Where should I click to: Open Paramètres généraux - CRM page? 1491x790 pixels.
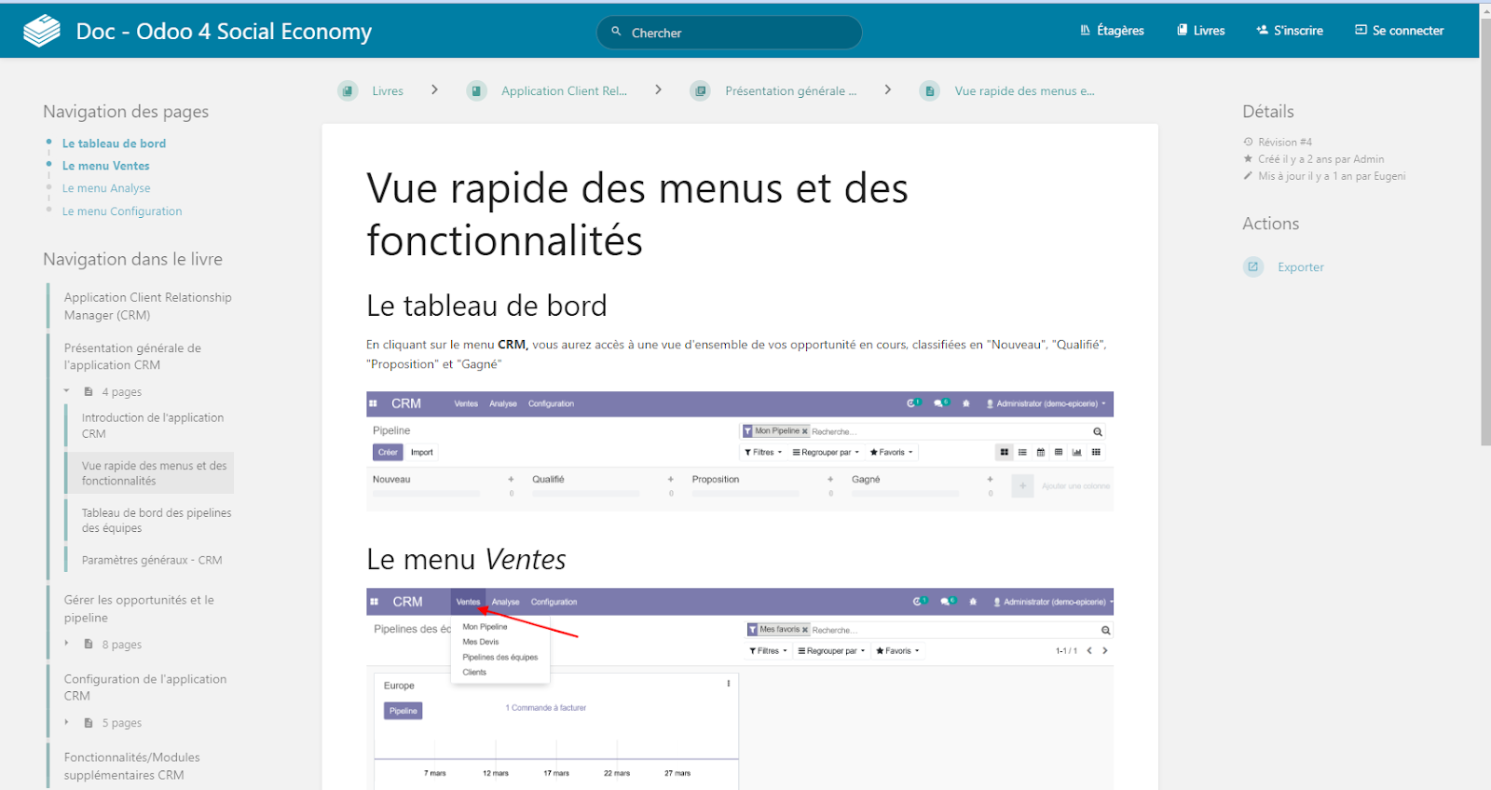click(152, 560)
